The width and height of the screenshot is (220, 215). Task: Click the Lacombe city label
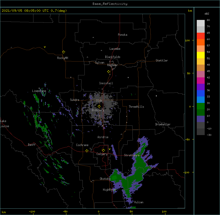point(115,49)
